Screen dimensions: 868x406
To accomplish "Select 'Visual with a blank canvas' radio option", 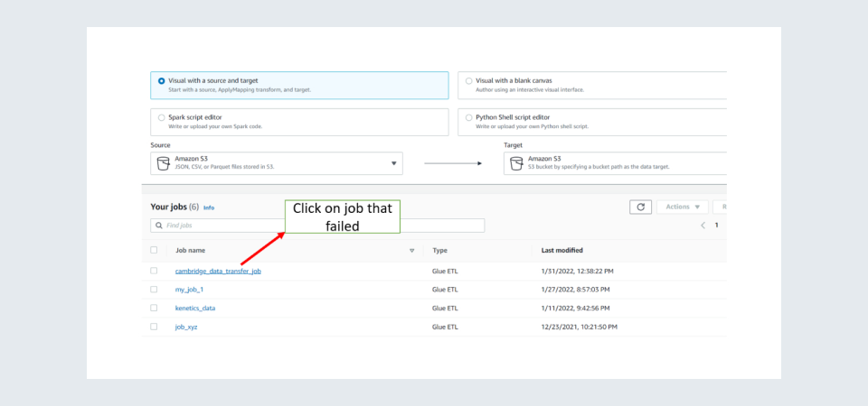I will point(469,80).
